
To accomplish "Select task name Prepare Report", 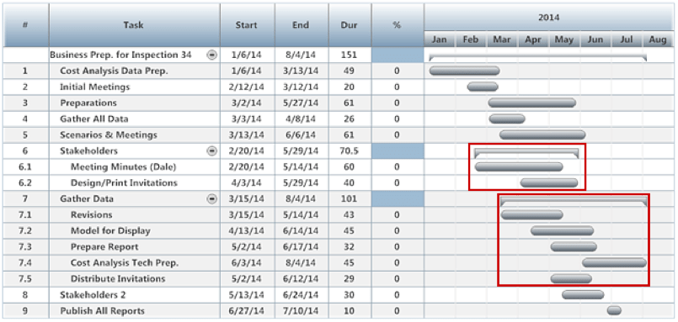I will (x=104, y=246).
